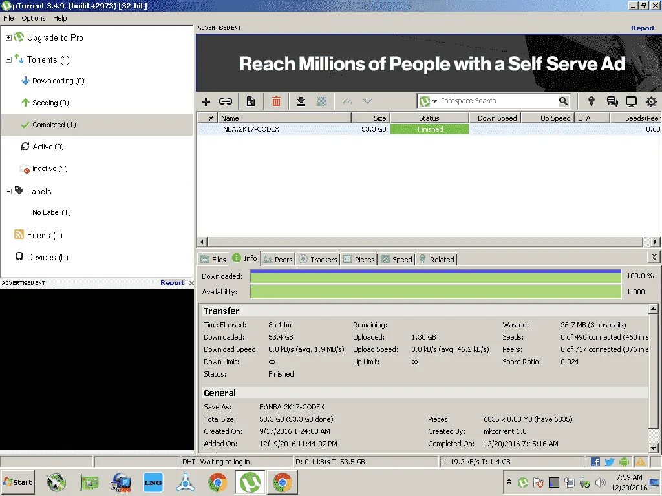Click the right arrow of horizontal scrollbar
The height and width of the screenshot is (496, 662).
coord(656,242)
